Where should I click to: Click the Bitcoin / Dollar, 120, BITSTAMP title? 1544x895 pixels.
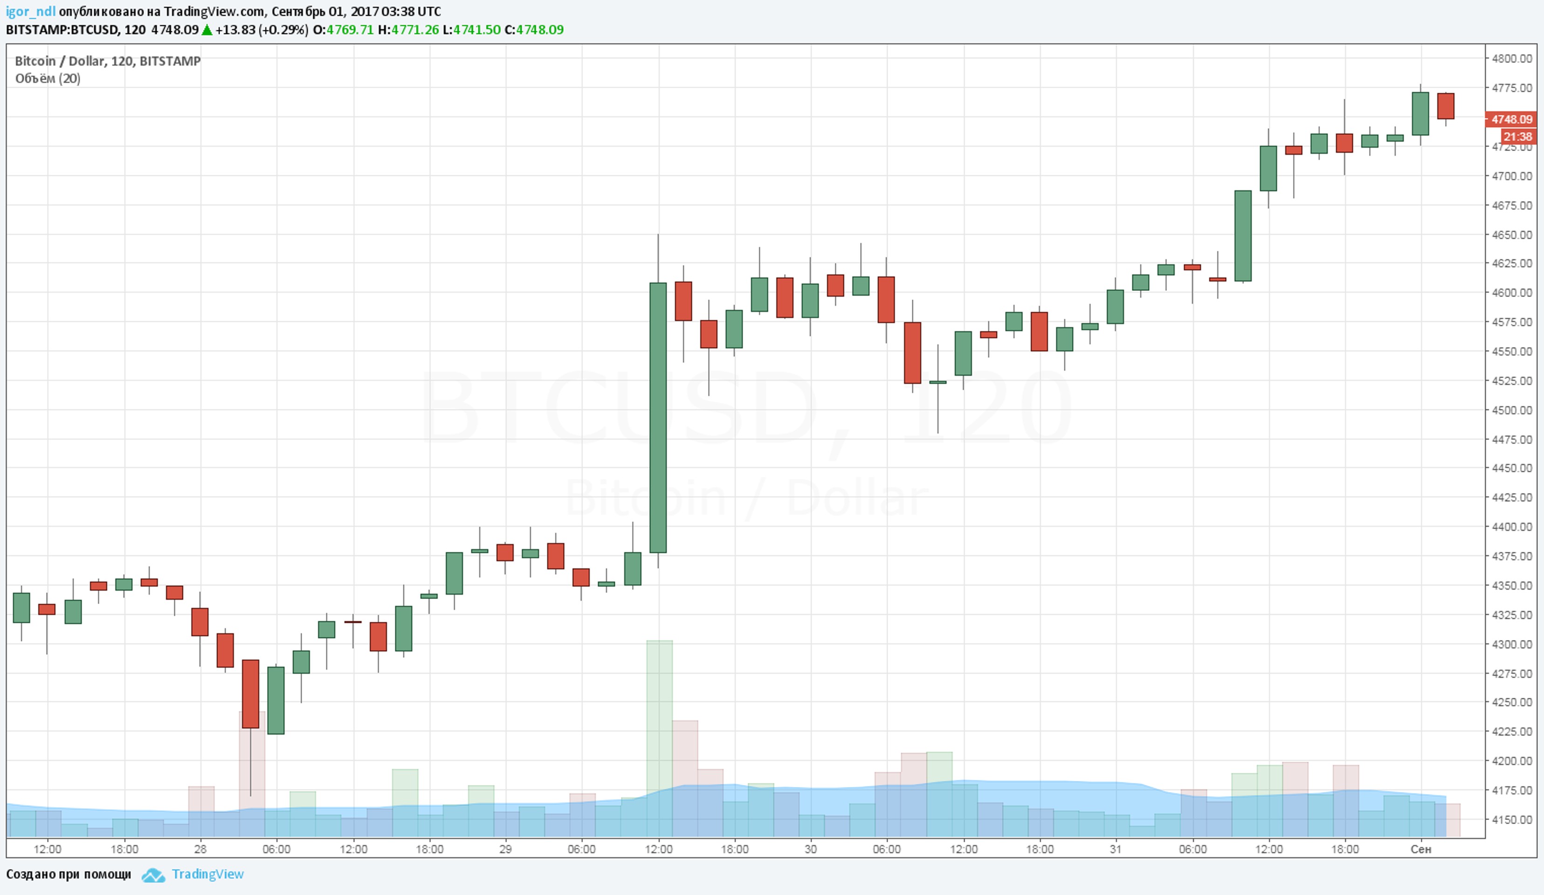108,61
